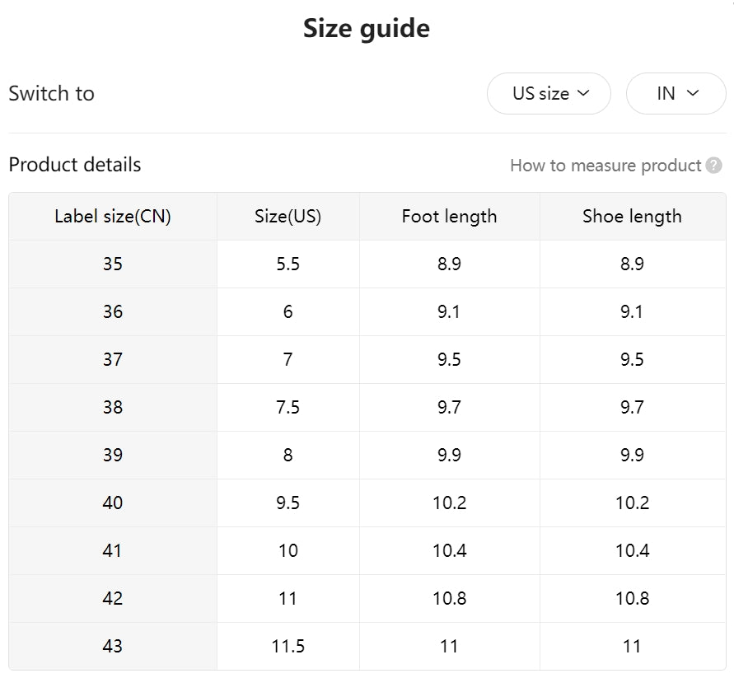Screen dimensions: 734x678
Task: Select the CN label size 40 cell
Action: tap(113, 503)
